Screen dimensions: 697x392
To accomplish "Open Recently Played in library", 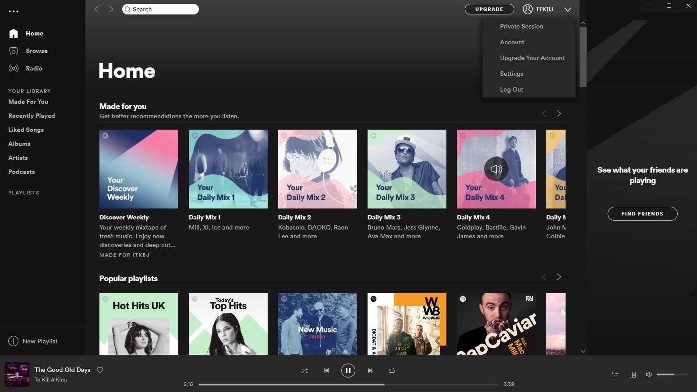I will [32, 116].
